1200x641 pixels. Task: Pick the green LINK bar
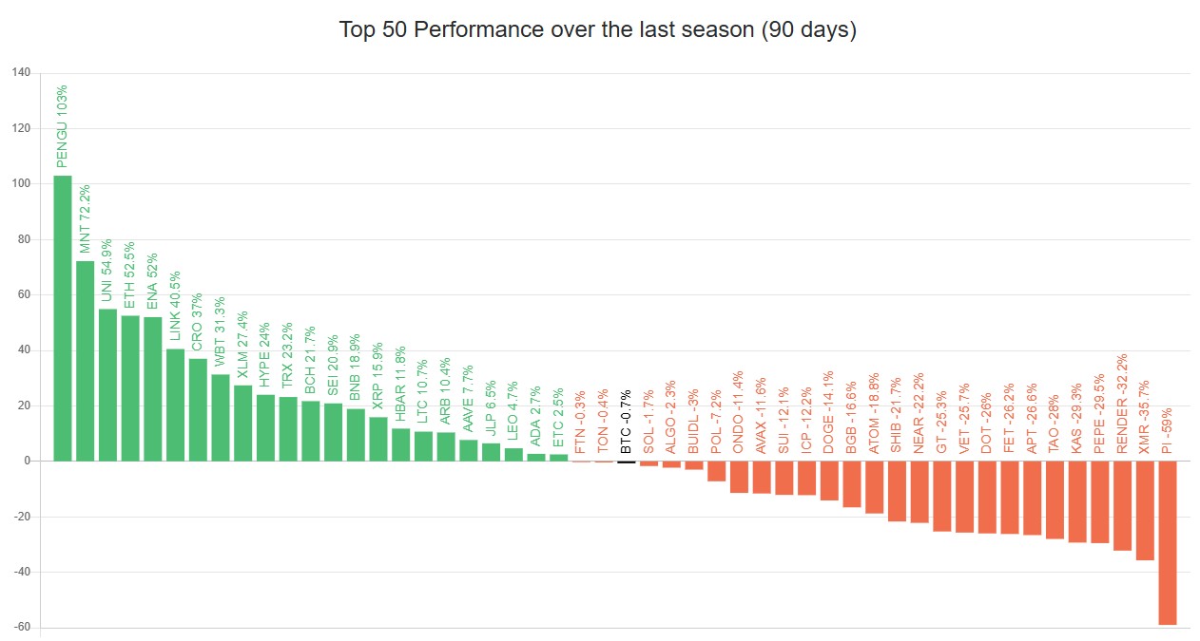(x=175, y=405)
